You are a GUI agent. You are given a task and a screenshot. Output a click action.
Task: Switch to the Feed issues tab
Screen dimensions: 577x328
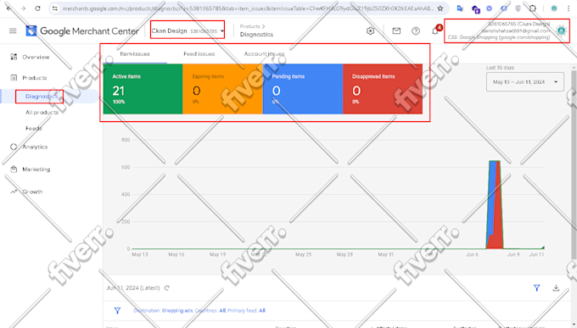[x=199, y=53]
